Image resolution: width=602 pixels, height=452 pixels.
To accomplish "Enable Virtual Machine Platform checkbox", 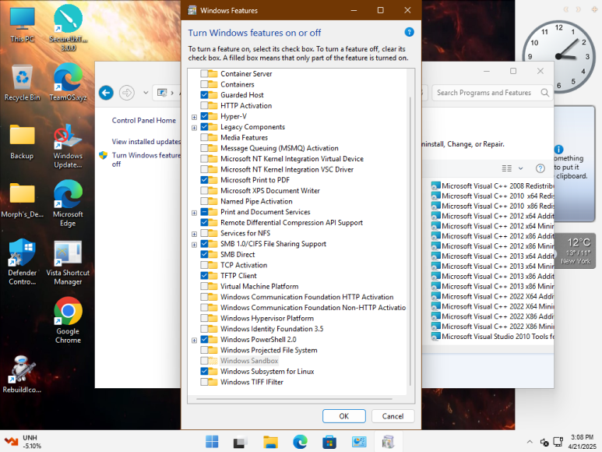I will pyautogui.click(x=204, y=286).
